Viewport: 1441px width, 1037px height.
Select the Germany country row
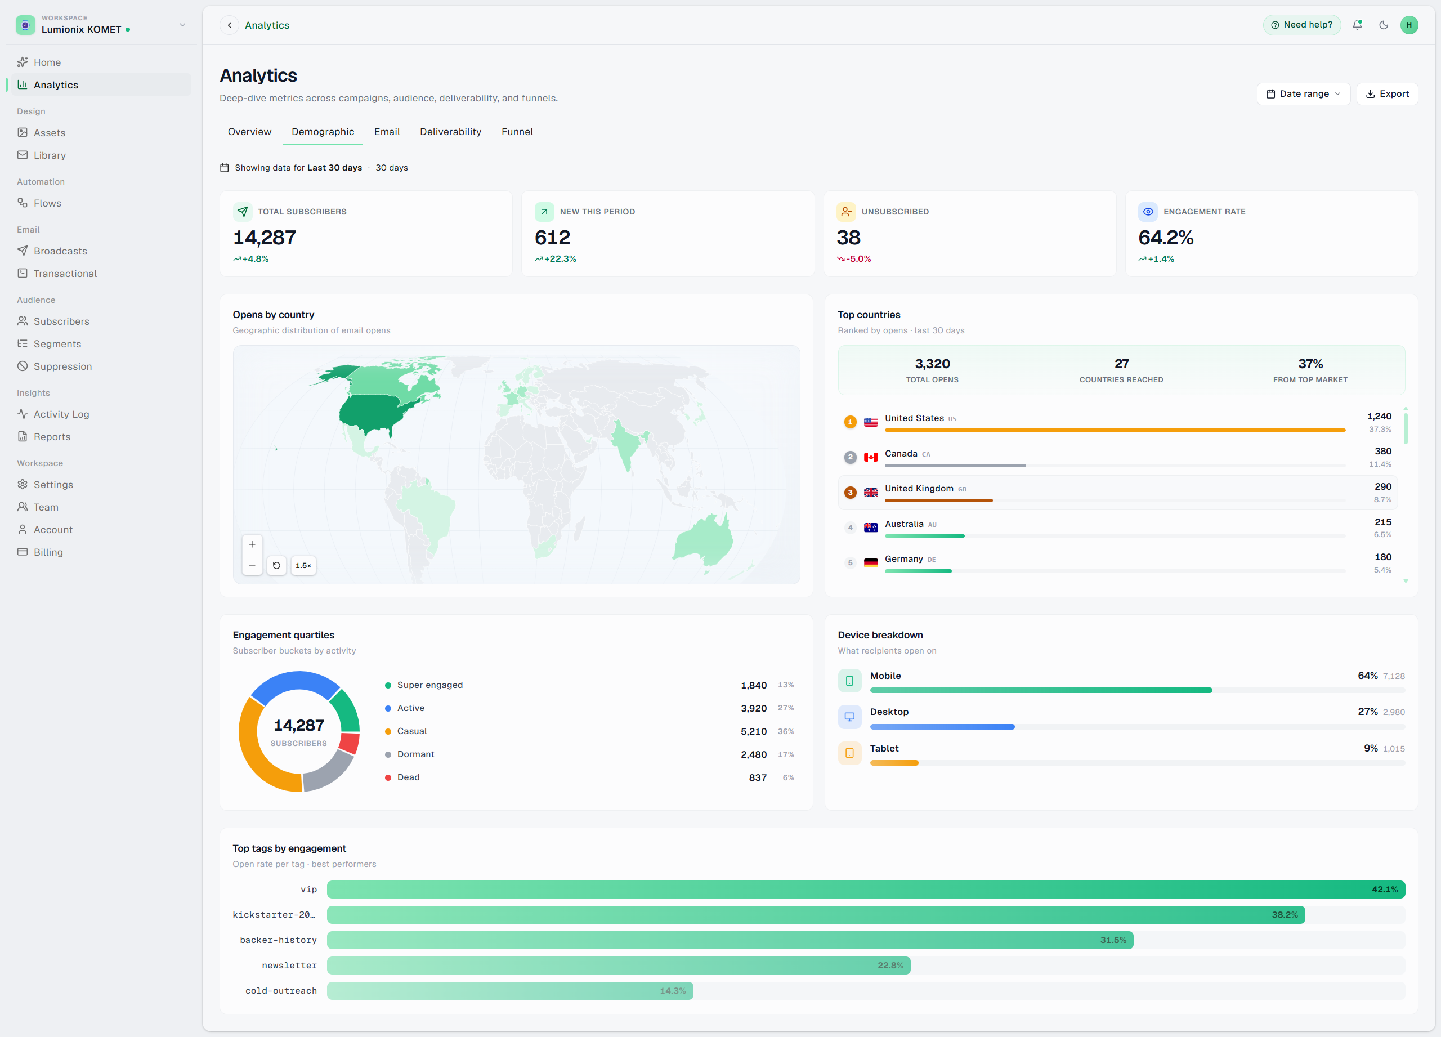tap(1118, 563)
